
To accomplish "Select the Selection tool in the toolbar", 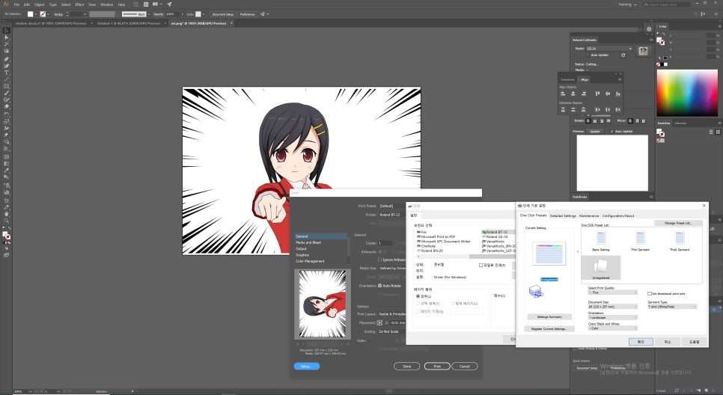I will tap(7, 31).
